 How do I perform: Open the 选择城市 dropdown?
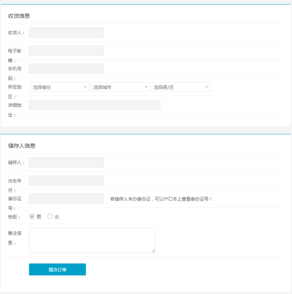[120, 87]
